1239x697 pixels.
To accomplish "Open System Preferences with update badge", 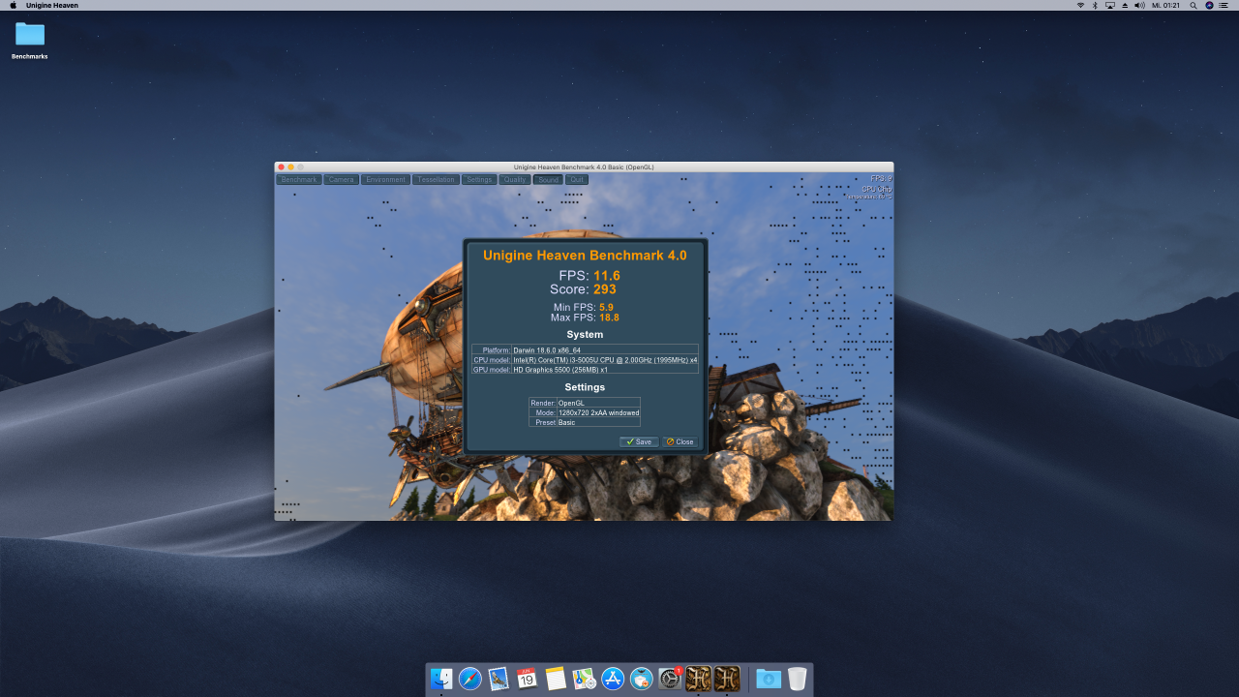I will 670,679.
